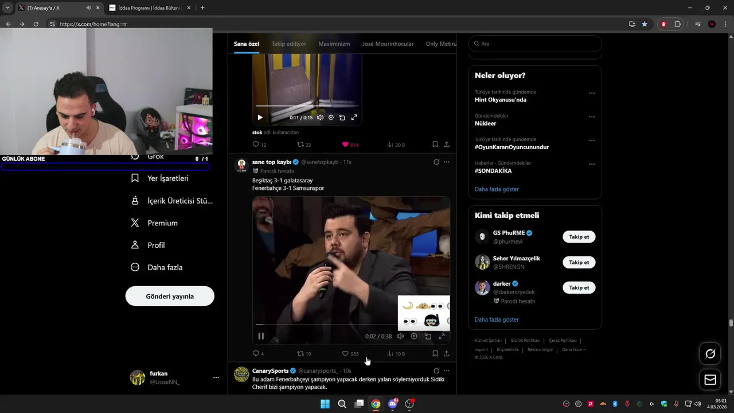Follow GS PhuRME with Takip et
Image resolution: width=734 pixels, height=413 pixels.
579,237
